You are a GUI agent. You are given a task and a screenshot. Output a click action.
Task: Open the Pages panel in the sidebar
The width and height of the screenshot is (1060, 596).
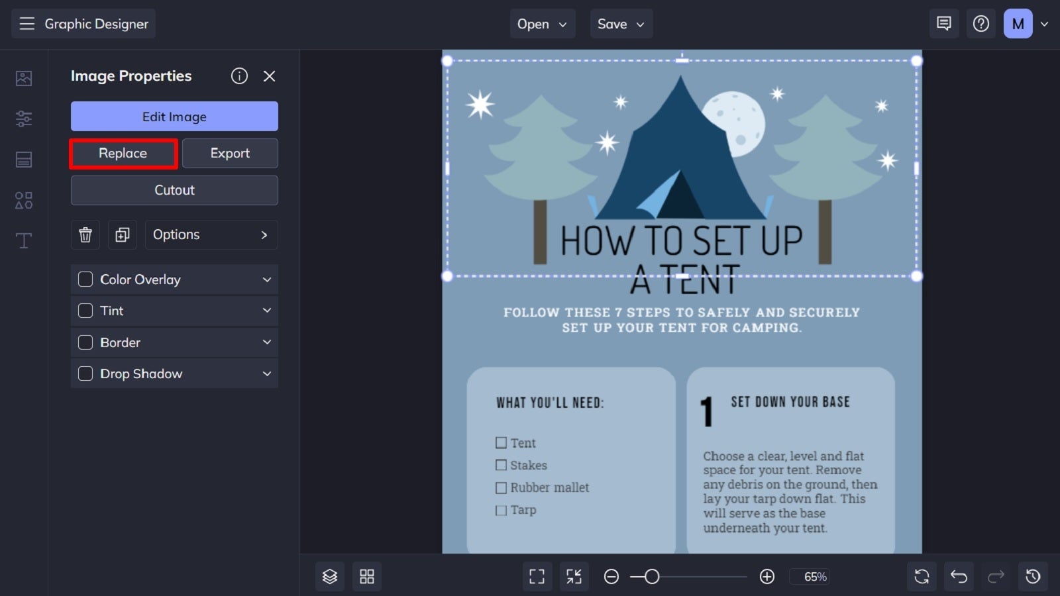click(x=23, y=159)
